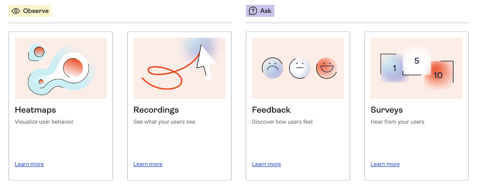Screen dimensions: 477x189
Task: Click the Observe eye icon
Action: (x=16, y=11)
